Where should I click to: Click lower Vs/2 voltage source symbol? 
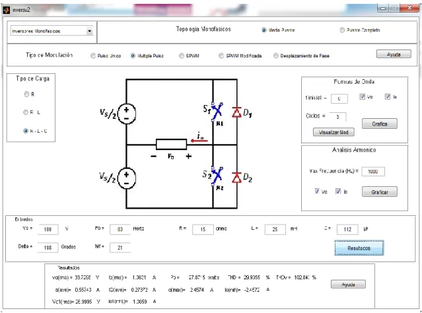click(x=127, y=178)
